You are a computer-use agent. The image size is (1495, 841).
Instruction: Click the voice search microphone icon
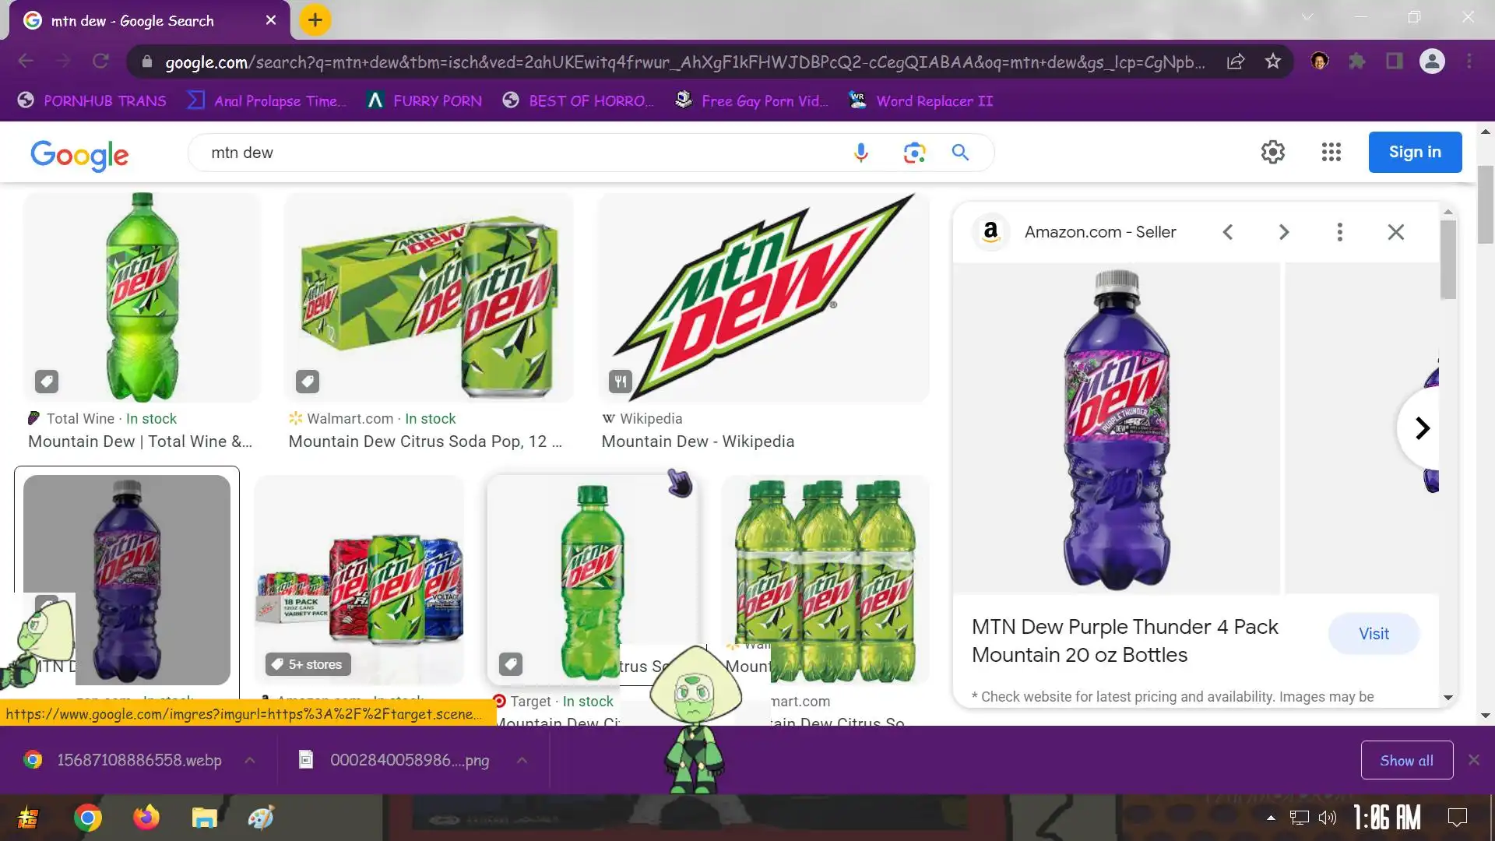coord(860,153)
